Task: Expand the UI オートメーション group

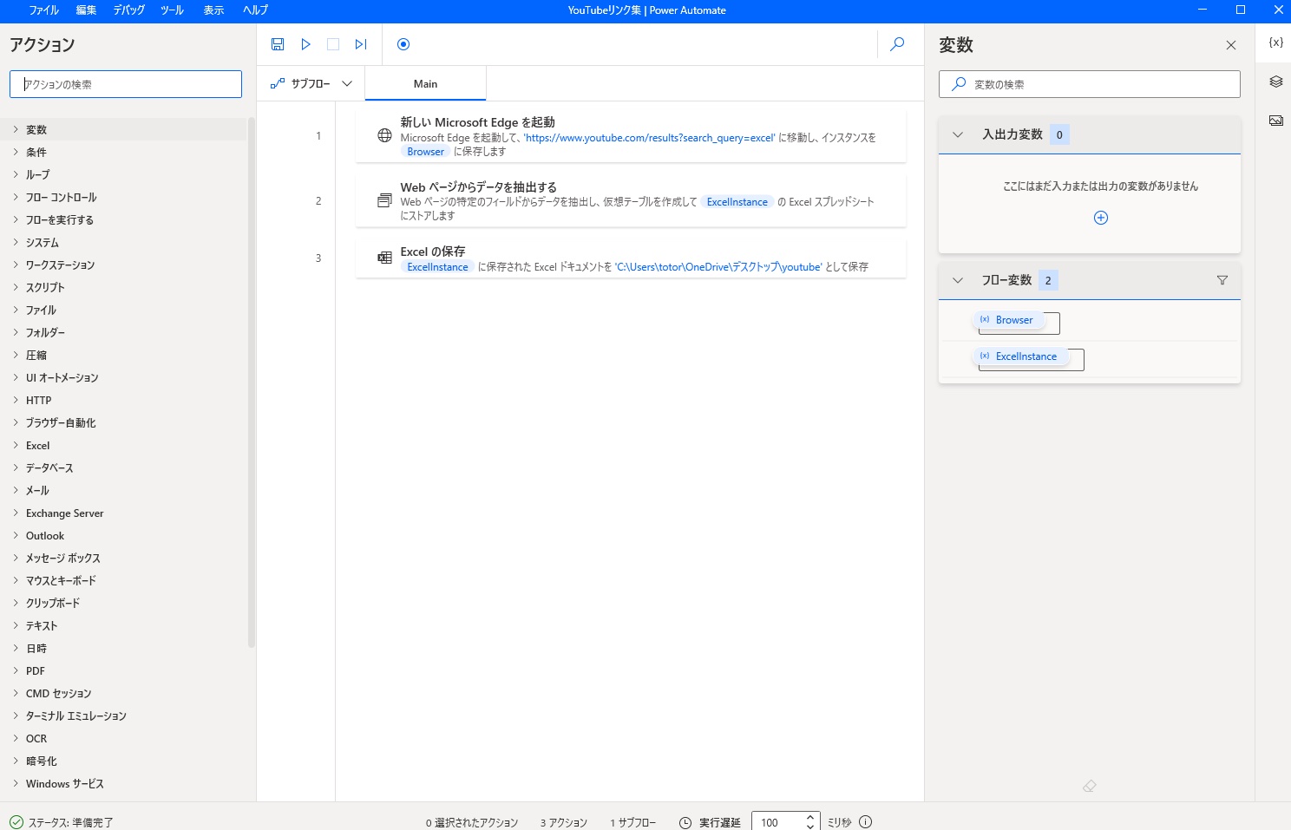Action: coord(16,377)
